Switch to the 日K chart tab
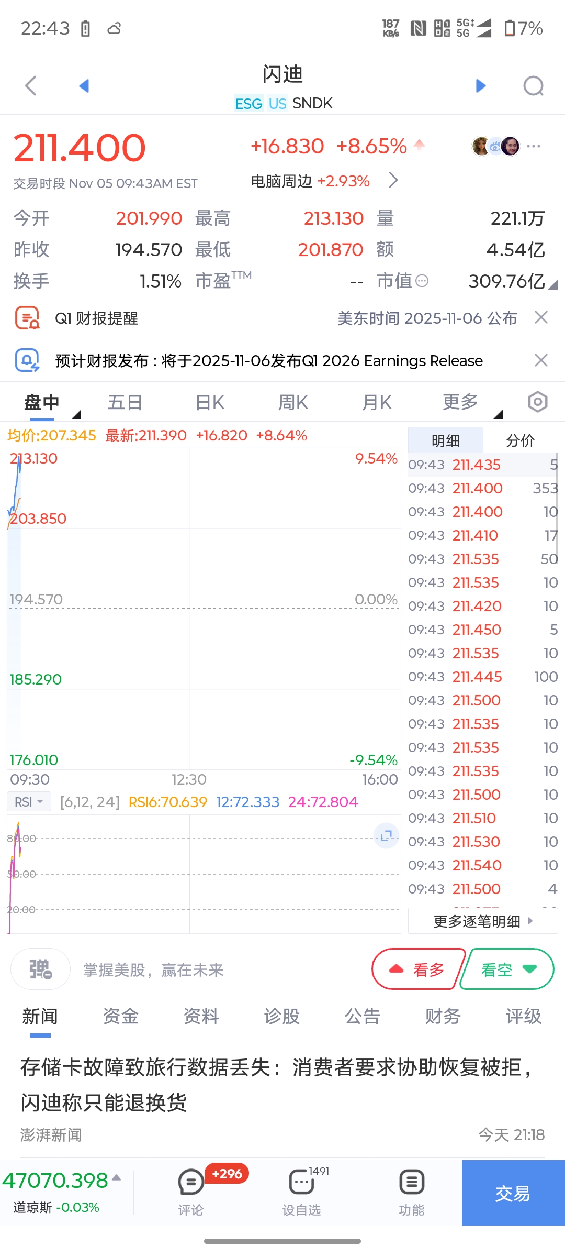 click(x=210, y=402)
